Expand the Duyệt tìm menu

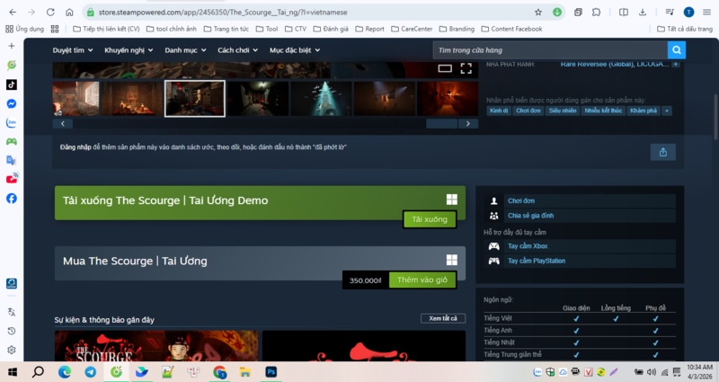(x=73, y=50)
